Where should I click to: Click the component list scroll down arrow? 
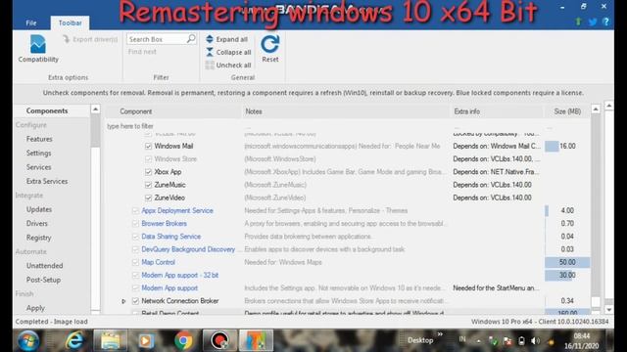[608, 310]
